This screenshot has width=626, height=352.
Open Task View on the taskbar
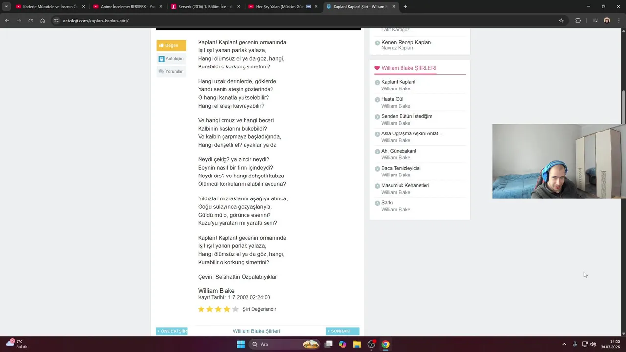click(329, 344)
